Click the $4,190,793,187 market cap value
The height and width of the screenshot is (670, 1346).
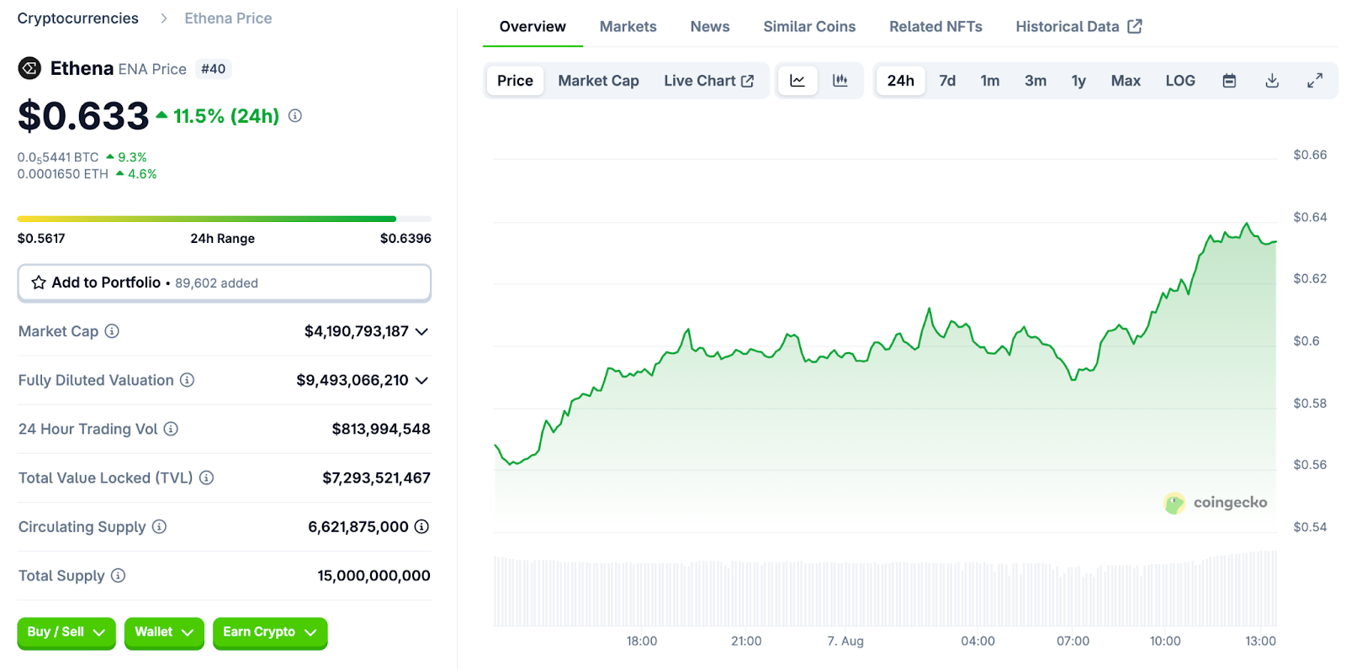click(357, 331)
